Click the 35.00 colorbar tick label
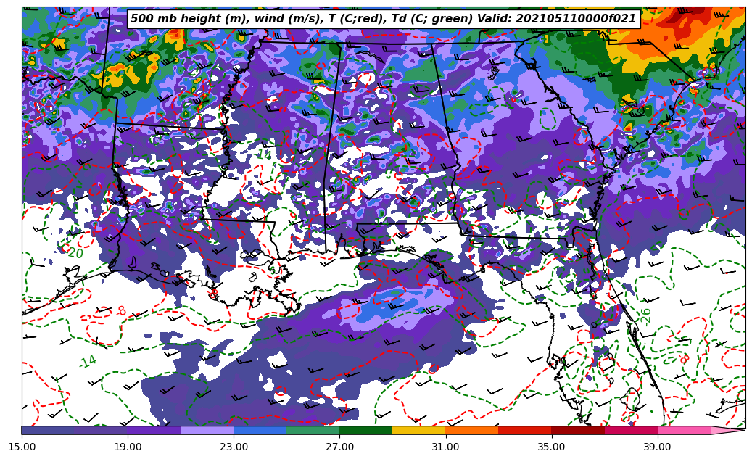The image size is (752, 459). coord(551,447)
